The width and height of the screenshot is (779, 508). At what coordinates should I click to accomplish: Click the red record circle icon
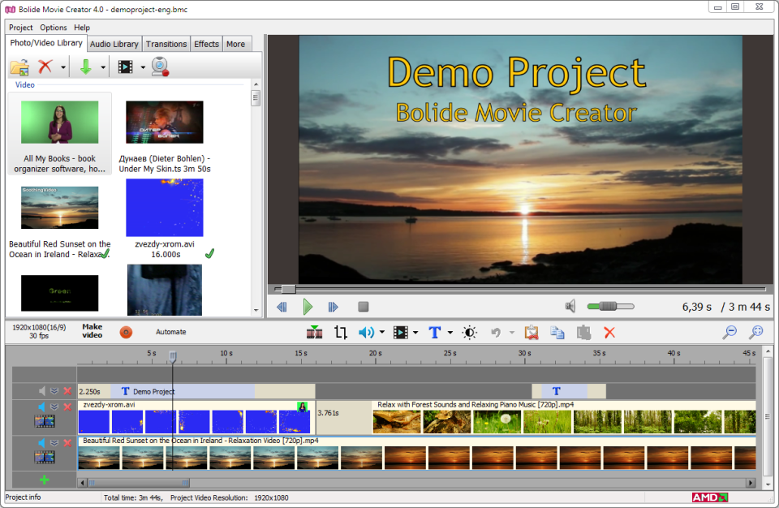coord(127,332)
